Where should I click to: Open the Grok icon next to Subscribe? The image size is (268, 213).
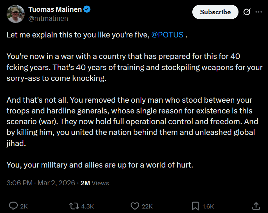tap(247, 12)
